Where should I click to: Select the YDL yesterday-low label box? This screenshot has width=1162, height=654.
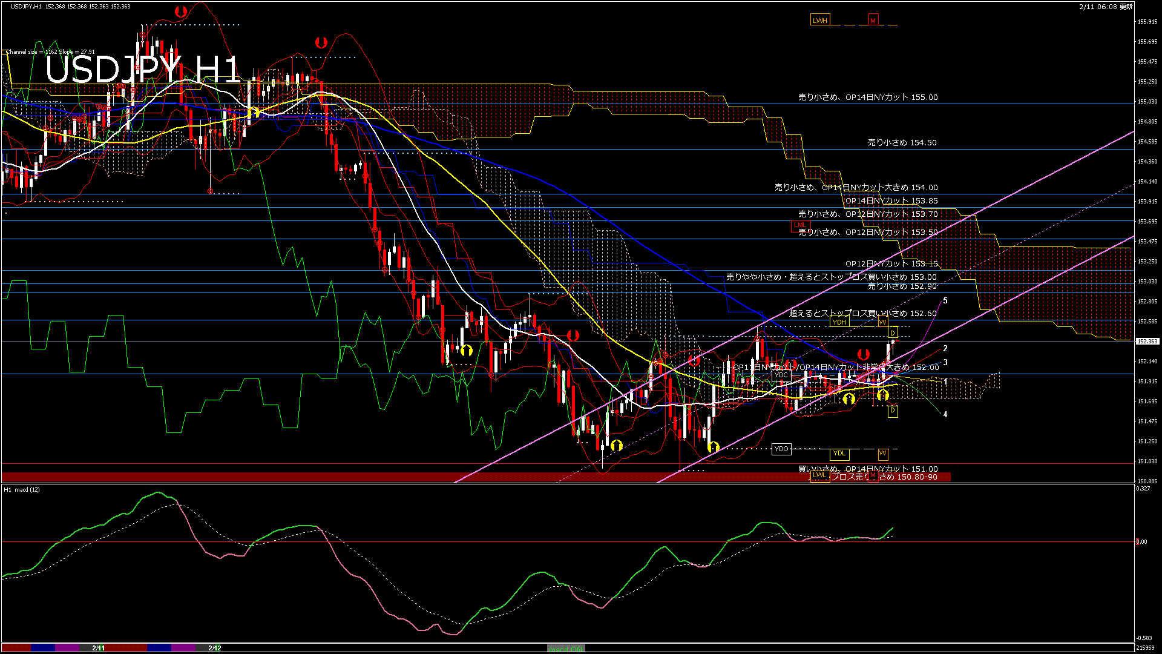click(839, 453)
